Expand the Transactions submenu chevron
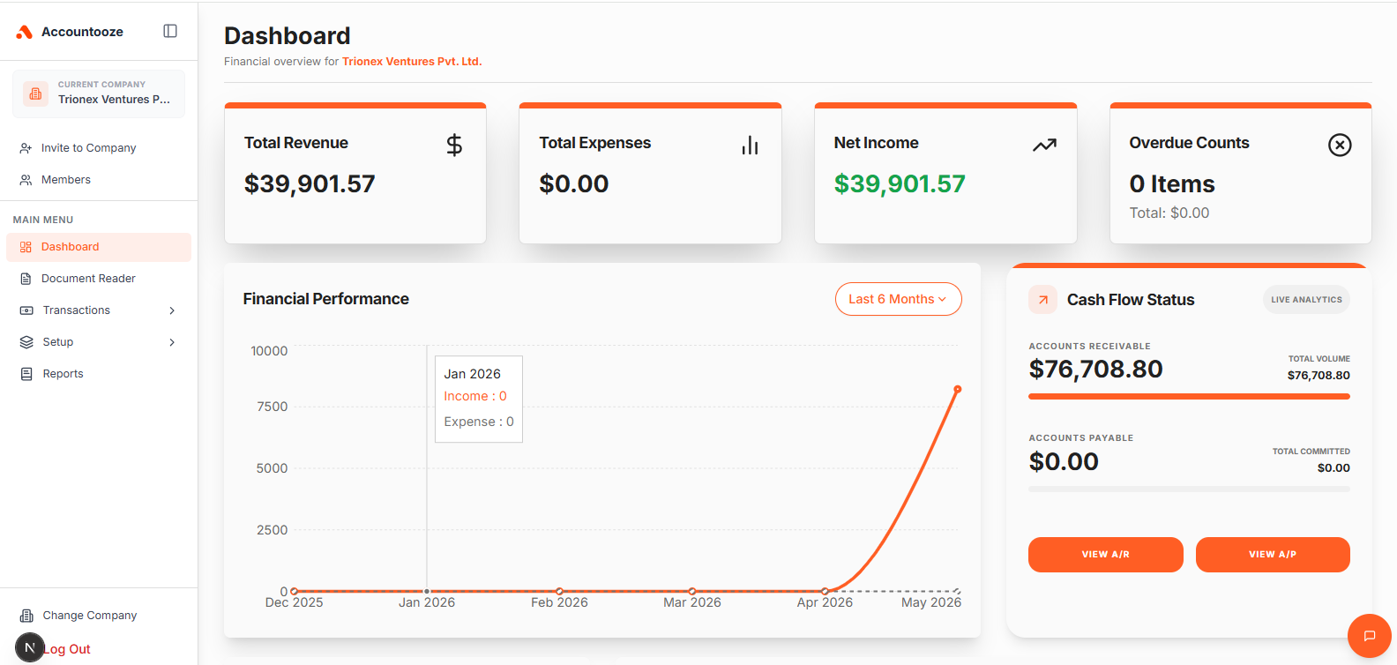Viewport: 1397px width, 665px height. click(172, 310)
